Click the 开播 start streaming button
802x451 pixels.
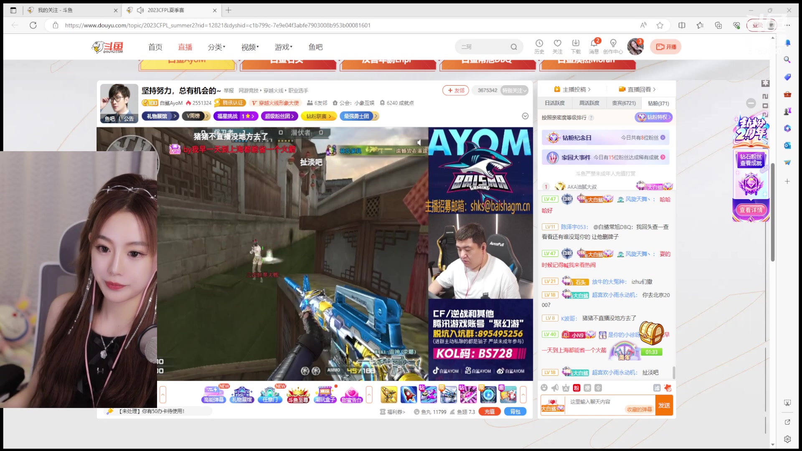point(666,47)
